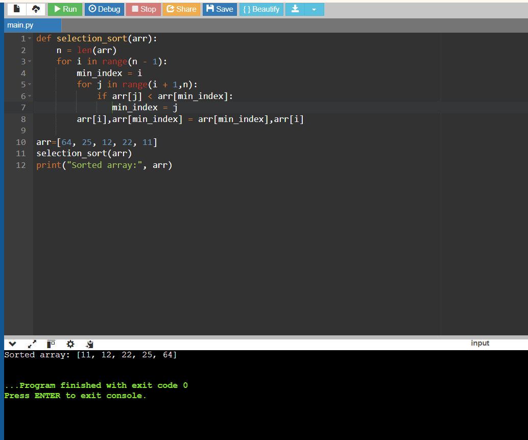Viewport: 528px width, 440px height.
Task: Save the file with the Save button
Action: tap(220, 9)
